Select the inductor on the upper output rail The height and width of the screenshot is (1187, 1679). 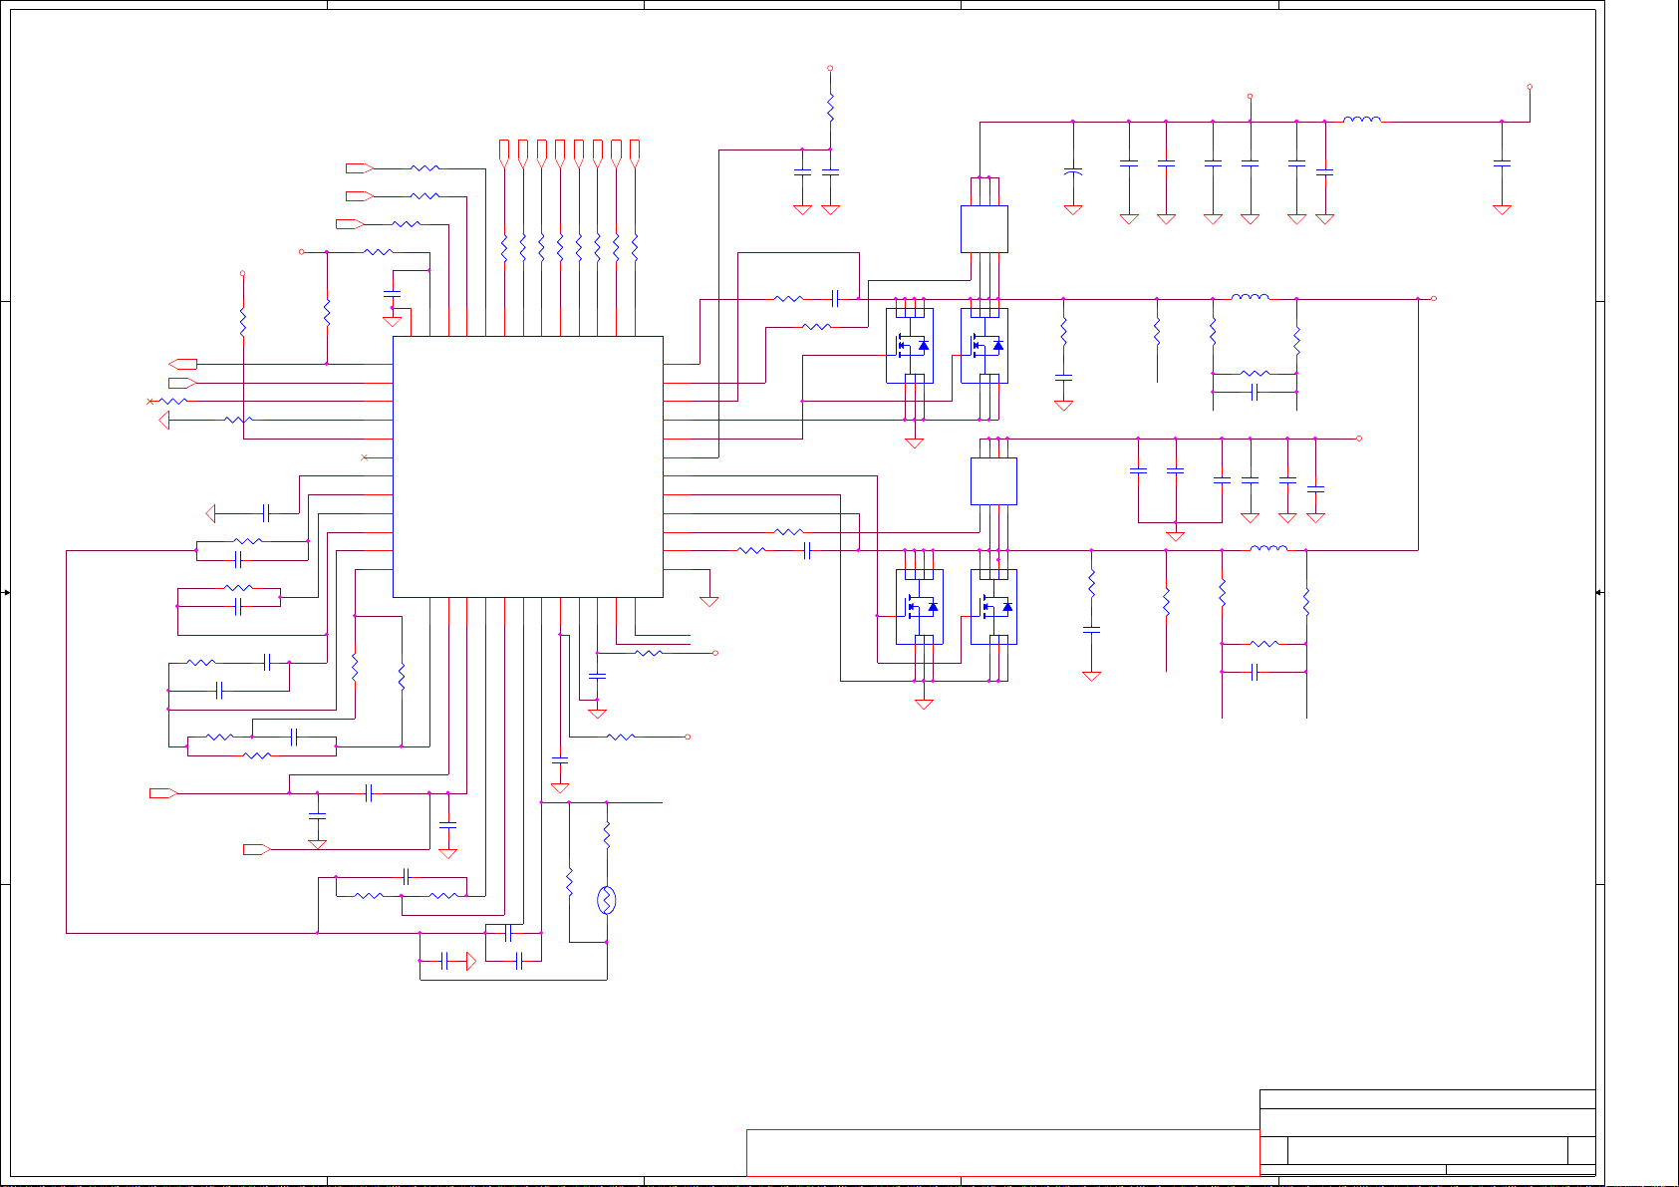[1251, 296]
